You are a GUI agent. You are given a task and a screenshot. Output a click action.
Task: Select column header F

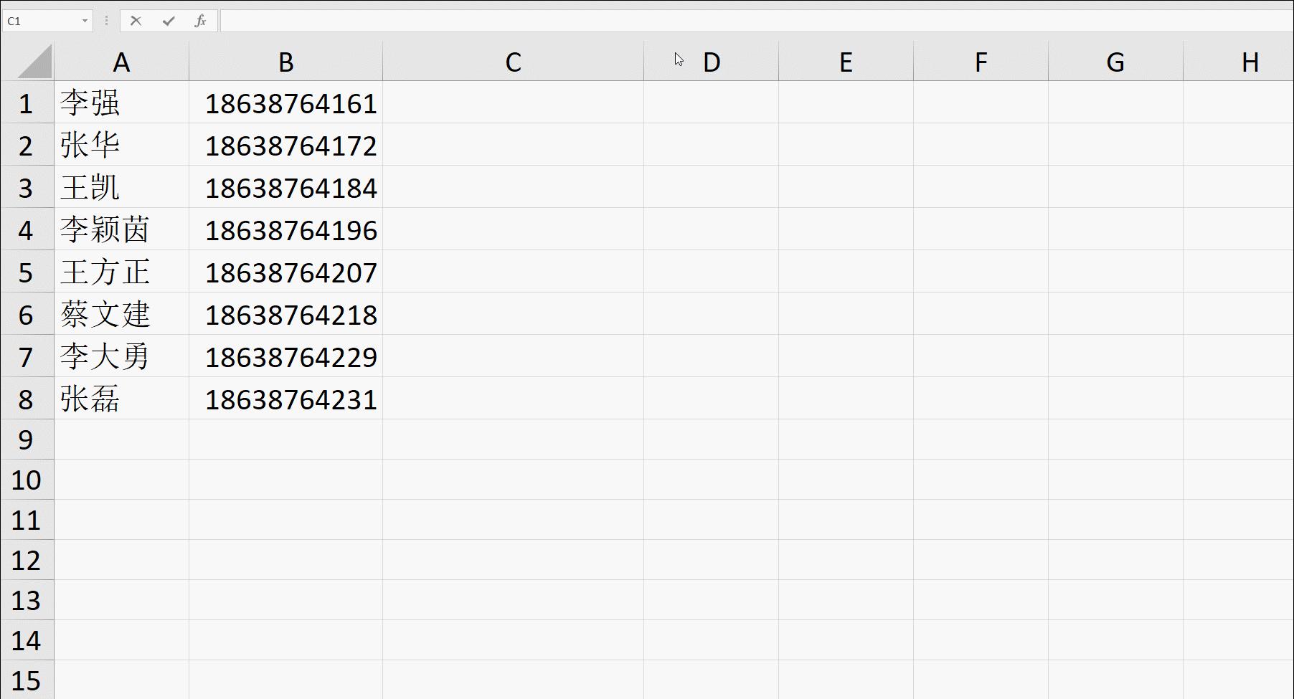(980, 62)
